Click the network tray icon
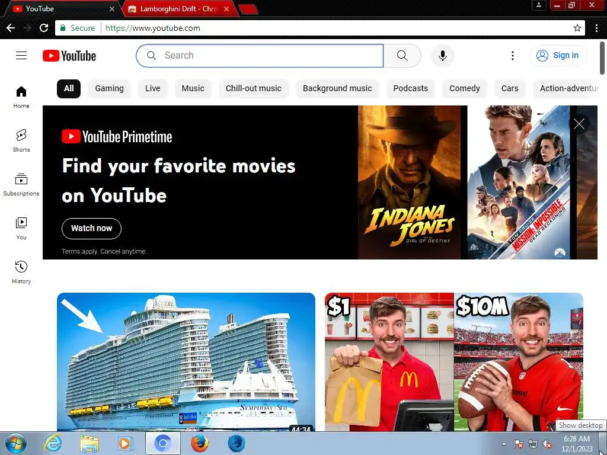The height and width of the screenshot is (455, 607). pyautogui.click(x=533, y=444)
